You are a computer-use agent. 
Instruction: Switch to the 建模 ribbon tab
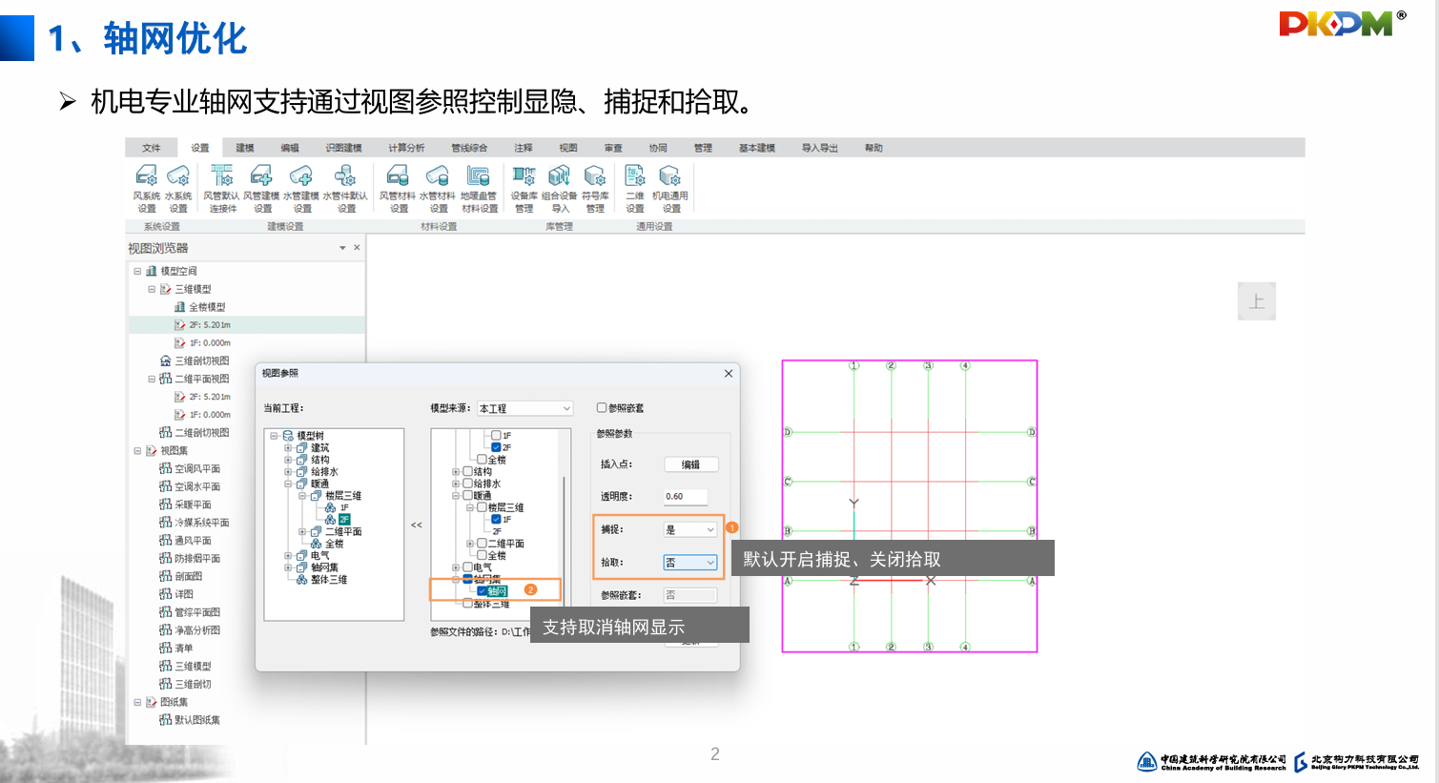pos(245,148)
